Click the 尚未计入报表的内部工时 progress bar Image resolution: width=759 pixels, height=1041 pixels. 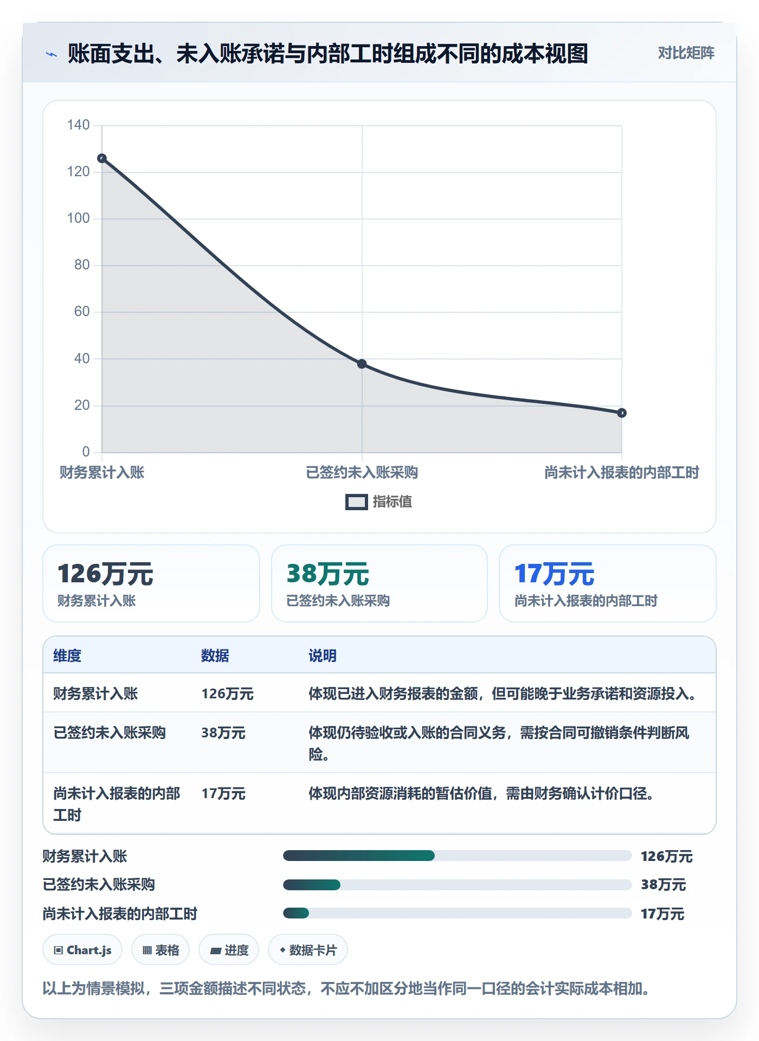pyautogui.click(x=457, y=913)
